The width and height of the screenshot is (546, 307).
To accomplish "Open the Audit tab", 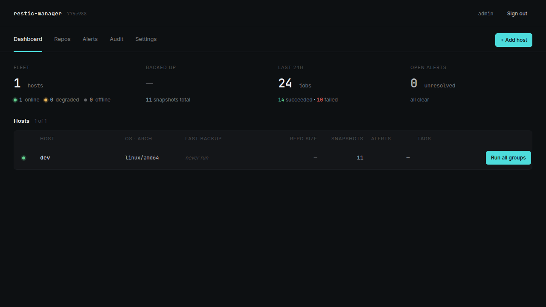I will point(116,39).
